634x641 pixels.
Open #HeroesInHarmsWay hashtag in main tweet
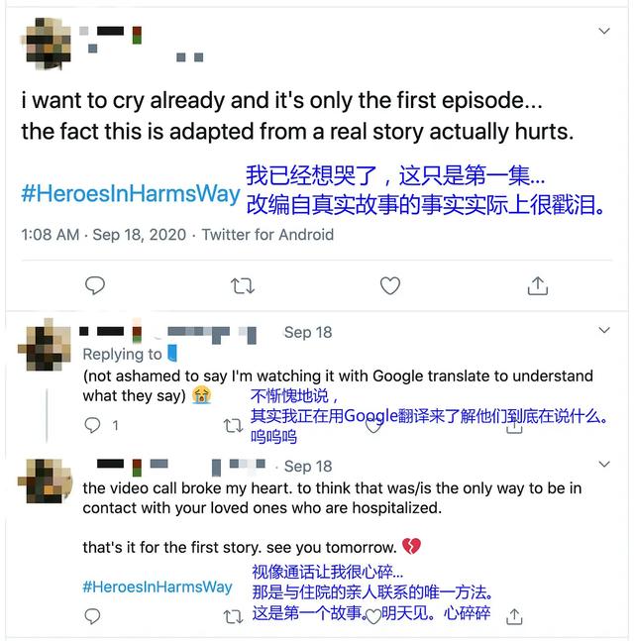point(131,194)
